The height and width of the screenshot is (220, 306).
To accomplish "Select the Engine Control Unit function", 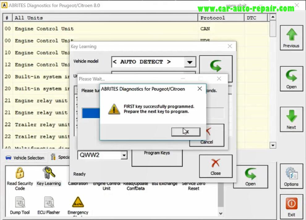I will point(107,186).
